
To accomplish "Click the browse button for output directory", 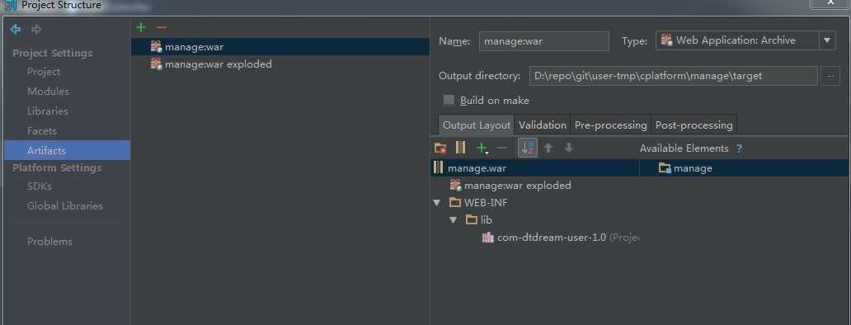I will 830,76.
